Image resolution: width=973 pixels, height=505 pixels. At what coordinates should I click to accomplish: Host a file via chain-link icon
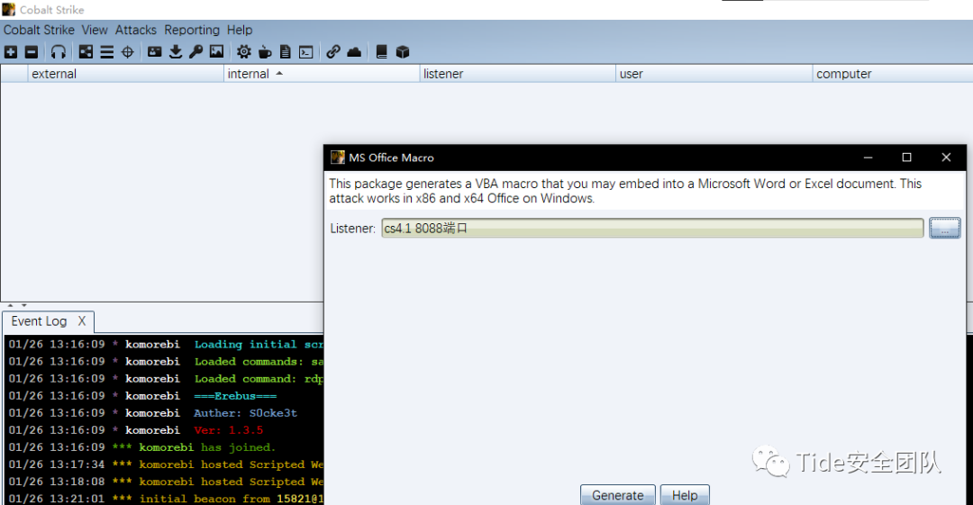[333, 52]
